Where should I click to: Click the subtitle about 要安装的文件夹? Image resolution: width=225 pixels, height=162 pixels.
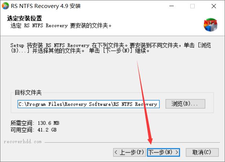point(61,26)
